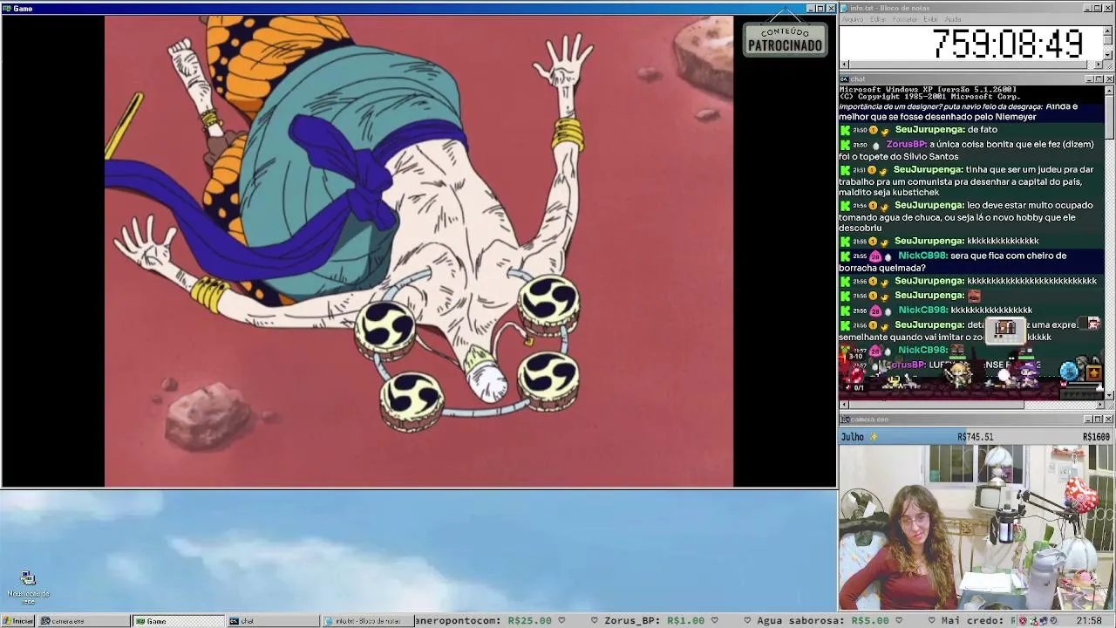Click the R$745.51 goal progress amount
This screenshot has height=628, width=1116.
(975, 437)
